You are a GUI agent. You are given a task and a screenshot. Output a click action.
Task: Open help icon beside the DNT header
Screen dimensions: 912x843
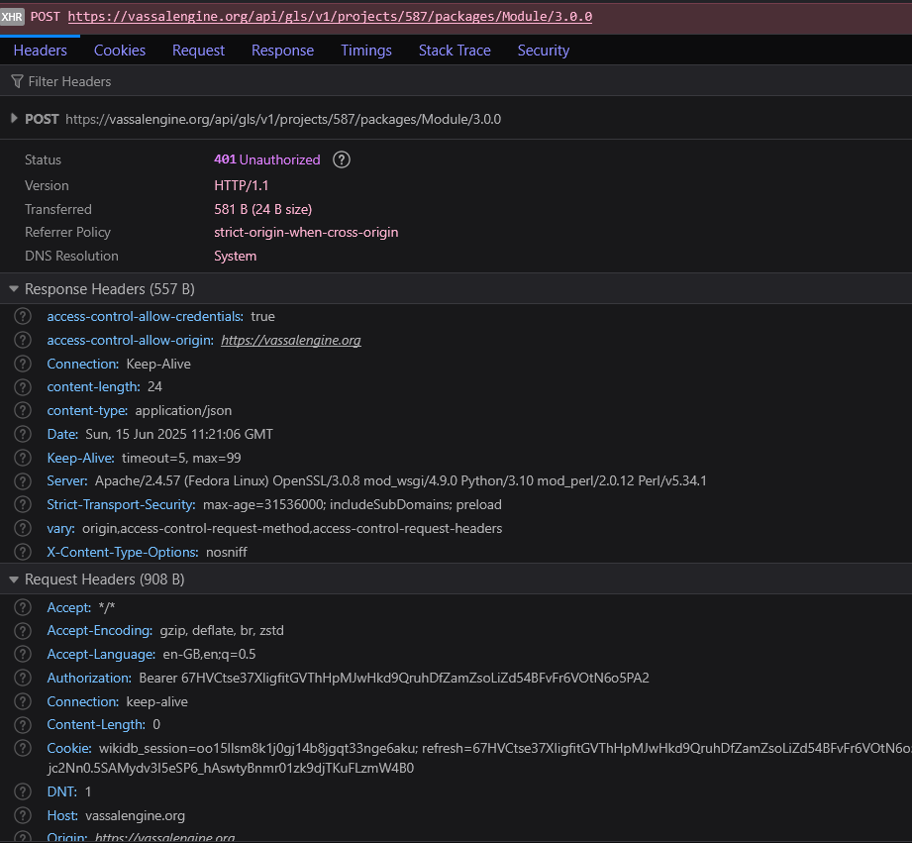point(23,791)
